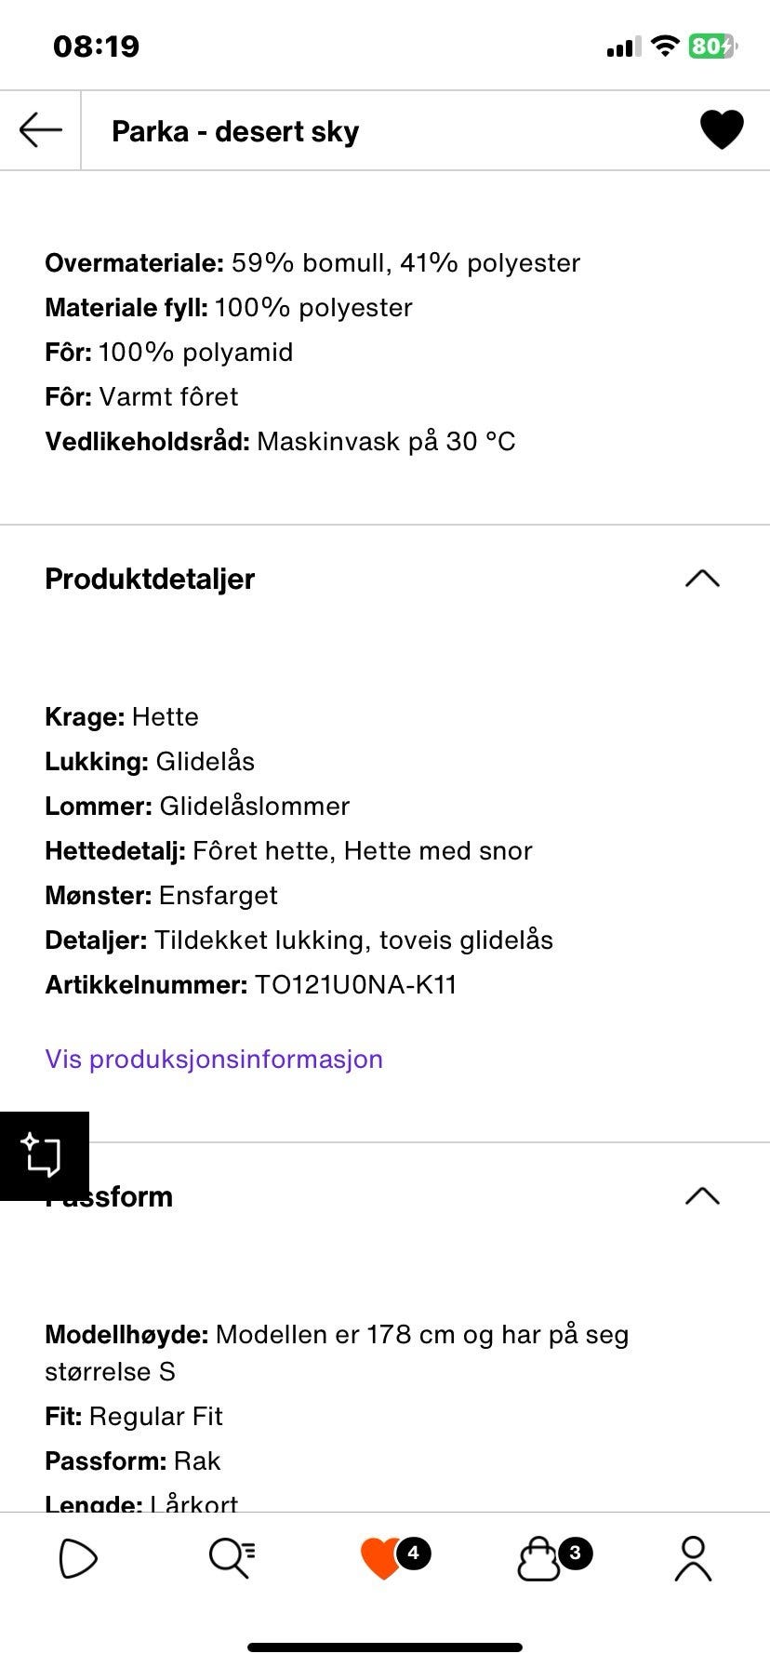The width and height of the screenshot is (770, 1667).
Task: Collapse the Produktdetaljer section chevron
Action: tap(702, 579)
